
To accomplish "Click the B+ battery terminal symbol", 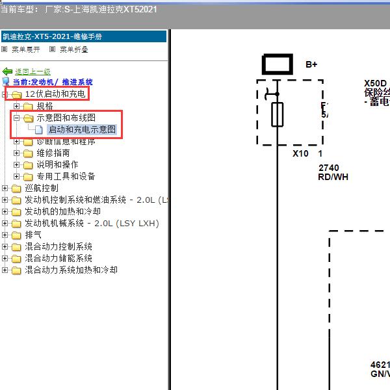I will coord(278,64).
